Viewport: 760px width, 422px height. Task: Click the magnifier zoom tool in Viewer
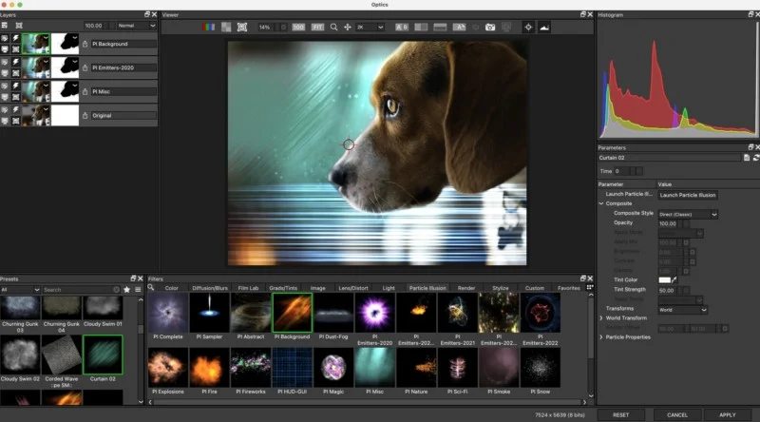333,28
